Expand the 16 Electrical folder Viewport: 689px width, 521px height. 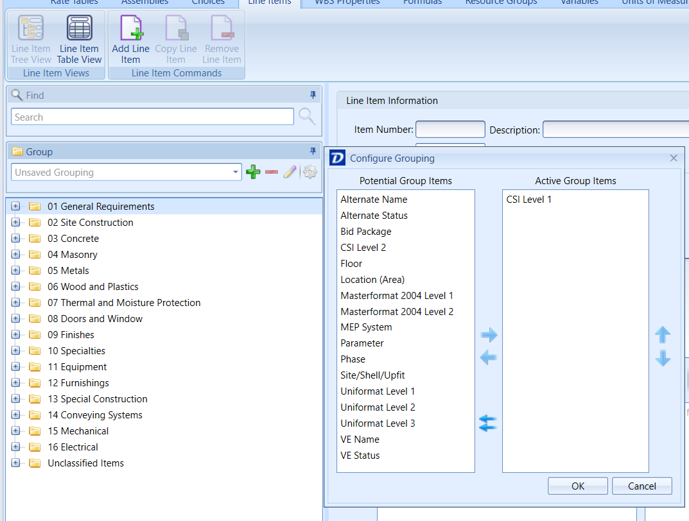click(x=15, y=447)
